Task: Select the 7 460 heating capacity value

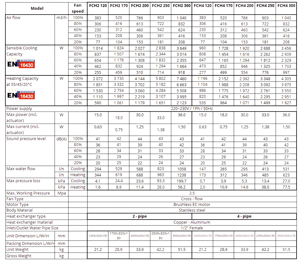Action: coord(182,79)
